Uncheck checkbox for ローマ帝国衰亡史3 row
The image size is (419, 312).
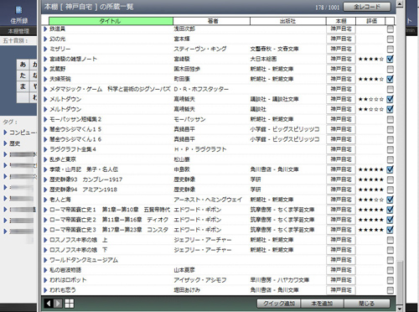(x=391, y=230)
